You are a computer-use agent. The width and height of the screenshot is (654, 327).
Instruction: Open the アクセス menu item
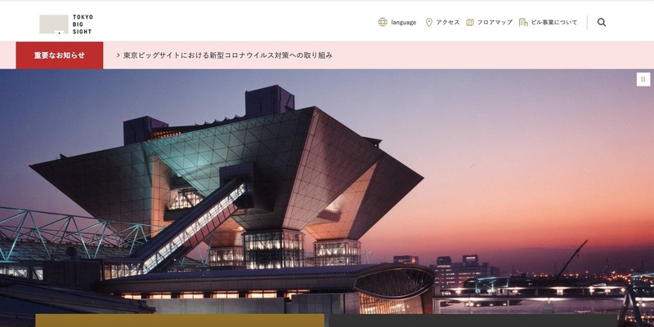(447, 23)
